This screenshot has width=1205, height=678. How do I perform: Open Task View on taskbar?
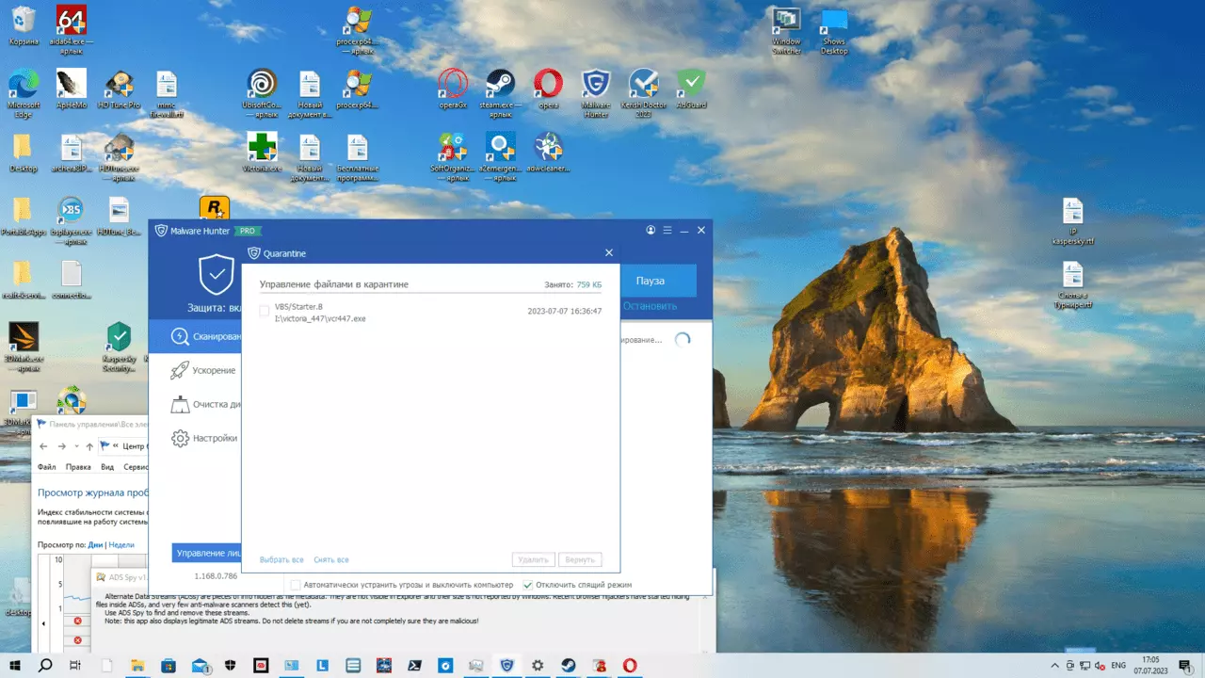tap(75, 665)
